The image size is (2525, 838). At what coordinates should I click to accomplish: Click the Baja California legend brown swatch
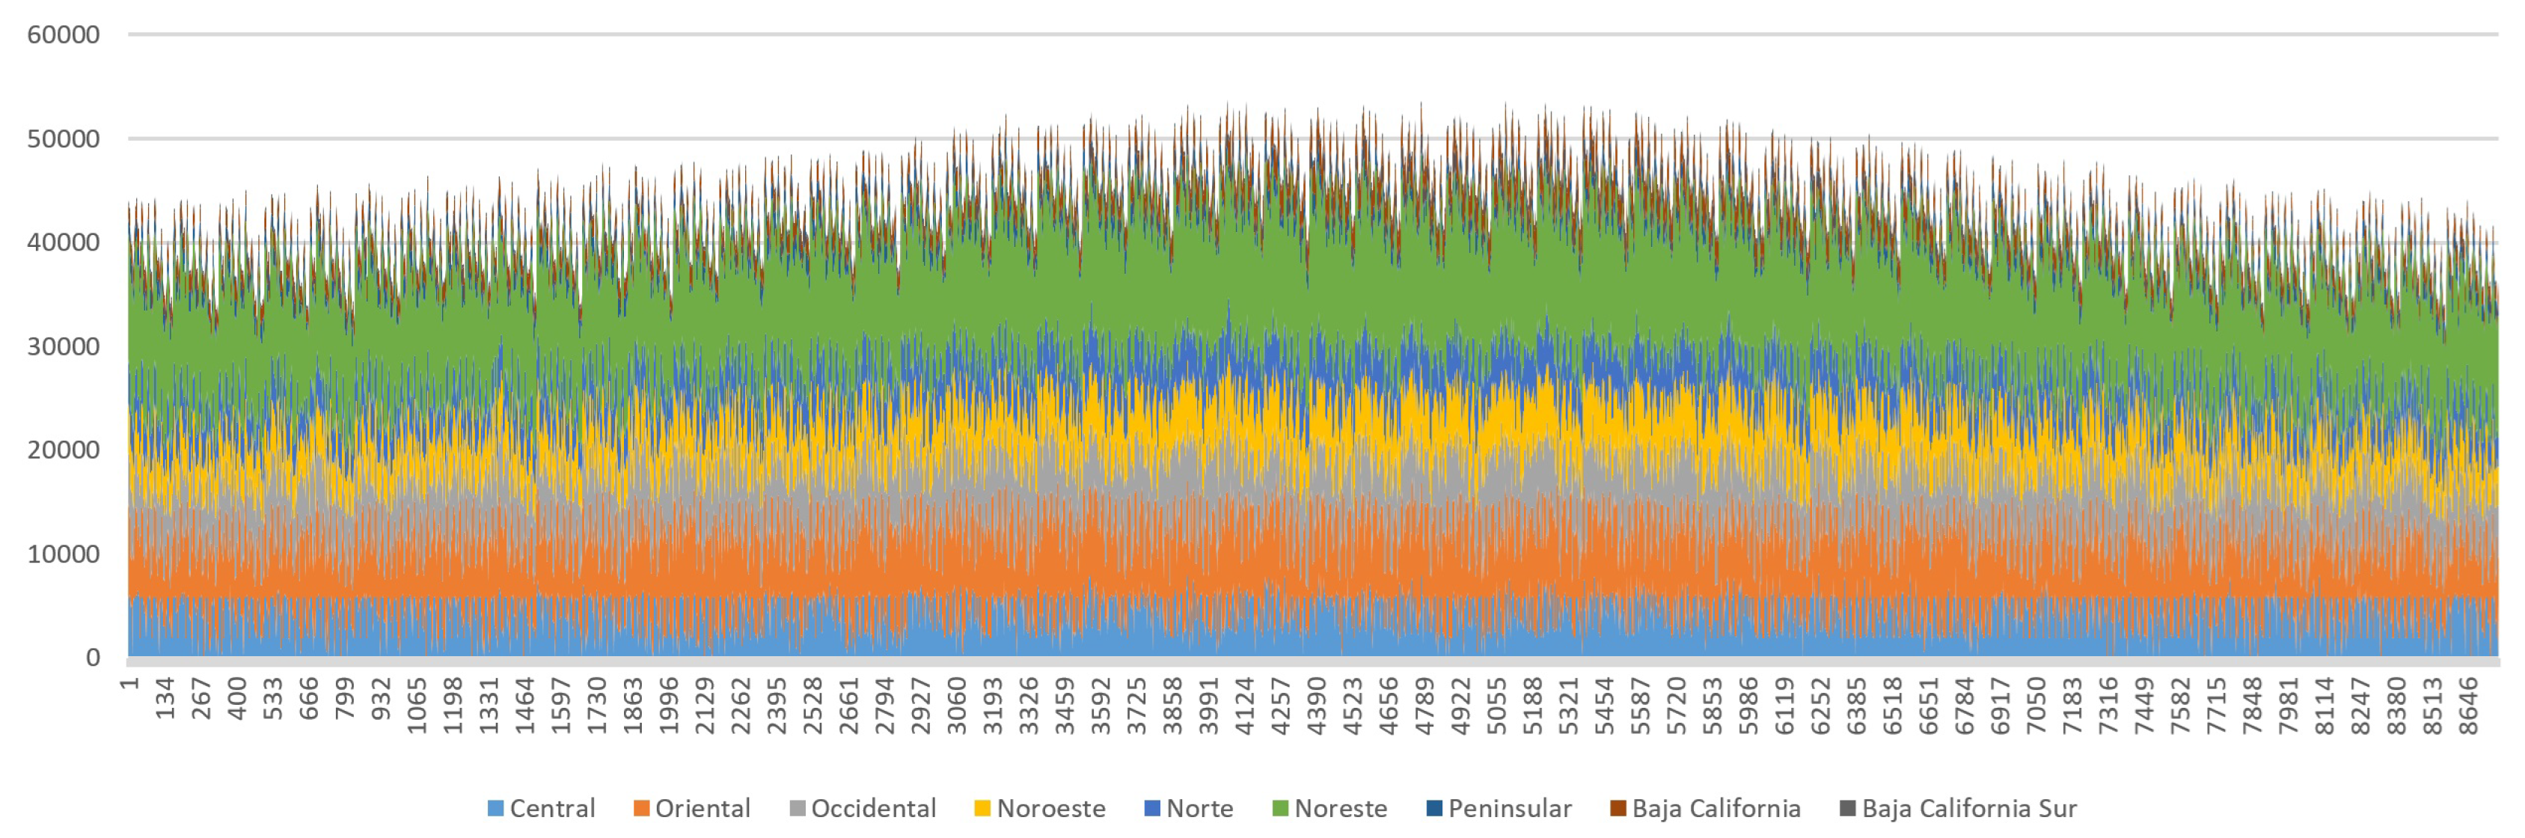point(1618,810)
